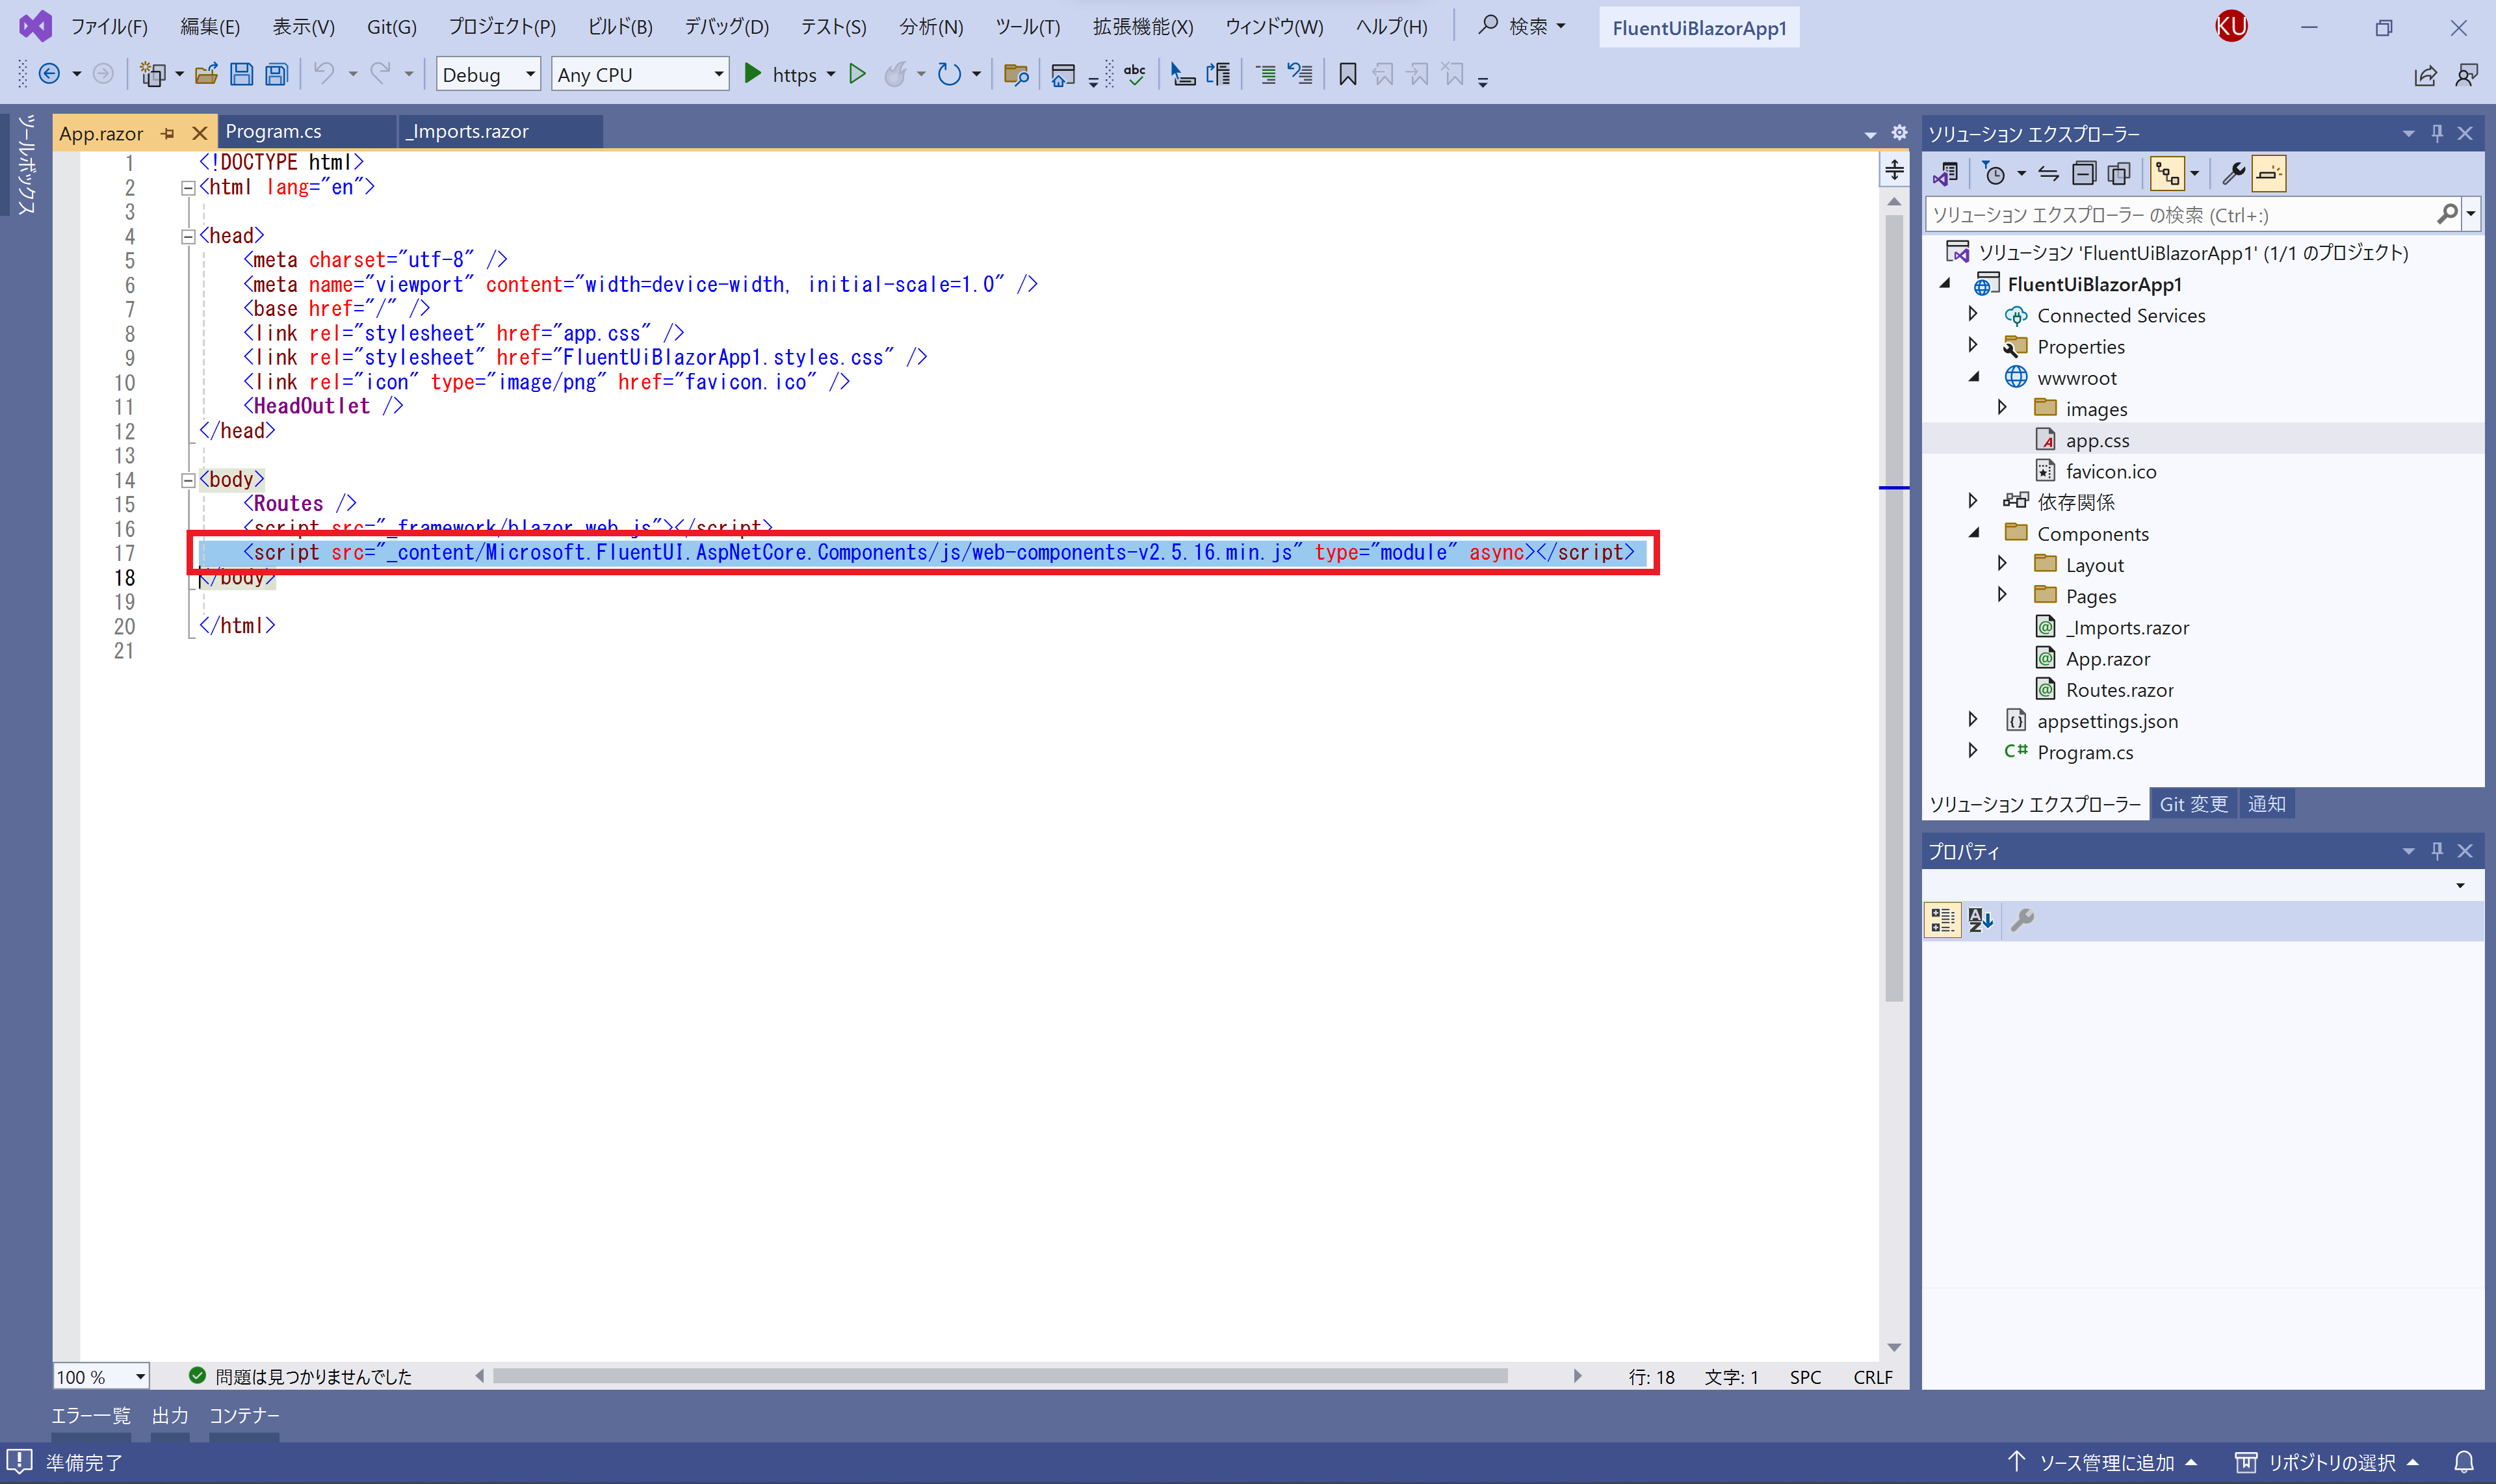Click the Open File folder icon
Screen dimensions: 2496x1484
[207, 74]
